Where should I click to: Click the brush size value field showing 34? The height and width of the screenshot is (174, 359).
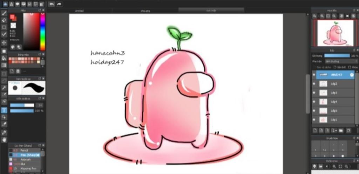point(39,105)
